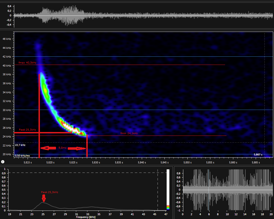Click the vertical dashed threshold line in spectrum
This screenshot has width=274, height=219.
tap(158, 191)
